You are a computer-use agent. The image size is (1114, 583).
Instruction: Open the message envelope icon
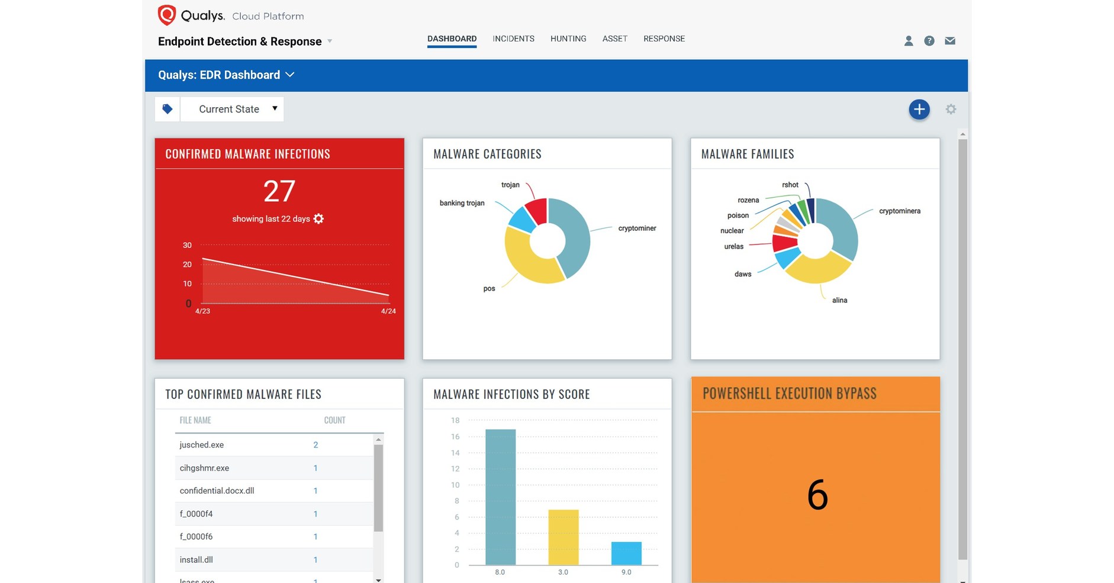950,41
